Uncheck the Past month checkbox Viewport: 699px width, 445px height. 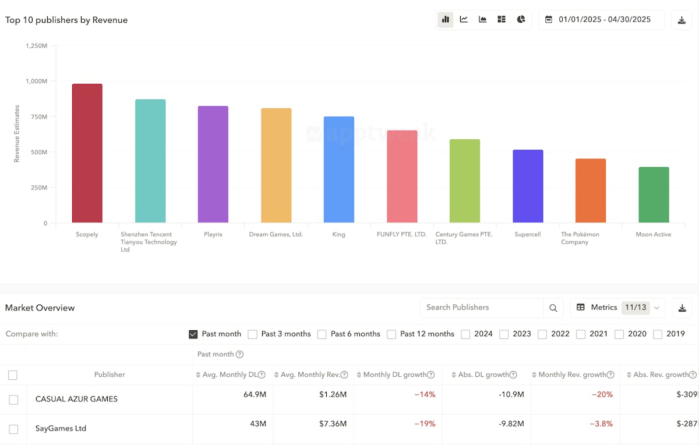coord(193,334)
